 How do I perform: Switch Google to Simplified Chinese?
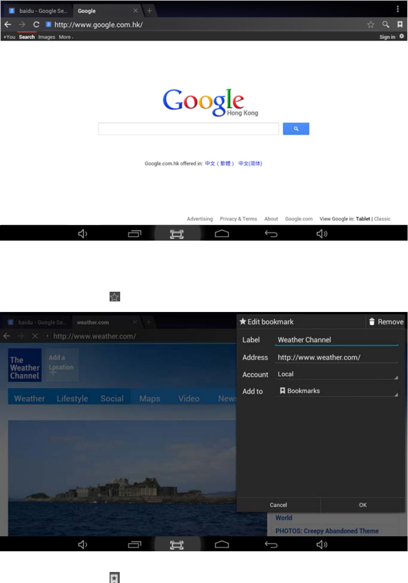(x=250, y=163)
